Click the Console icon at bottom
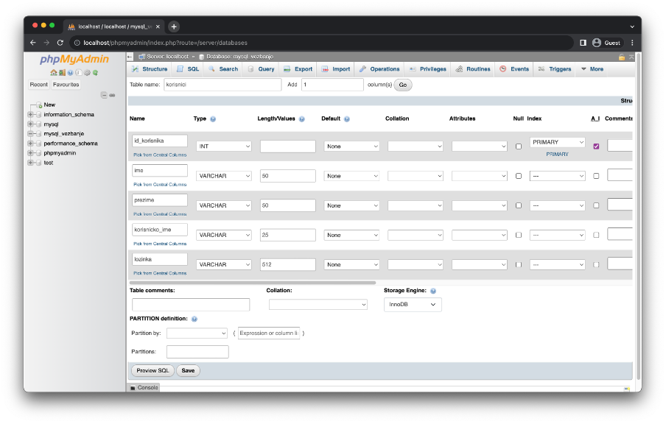The image size is (666, 424). click(x=133, y=387)
